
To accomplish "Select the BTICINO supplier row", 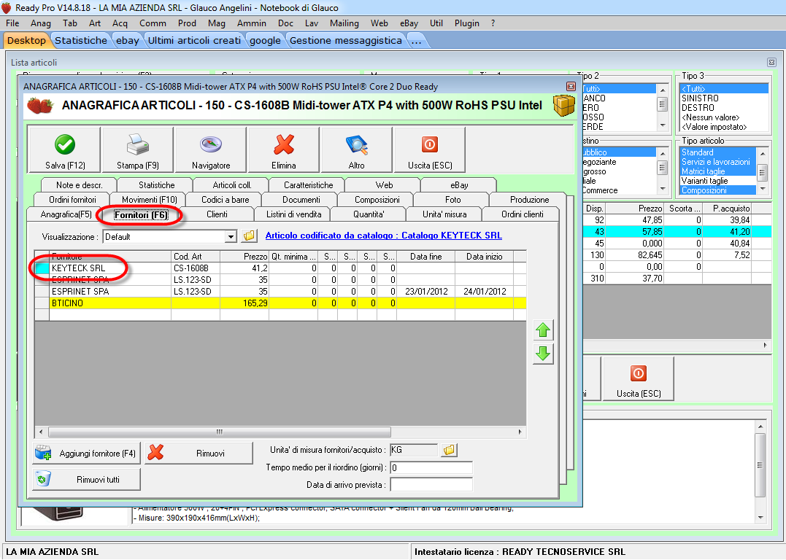I will coord(280,303).
